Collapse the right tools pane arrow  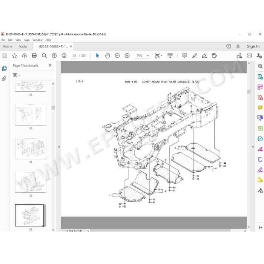253,147
